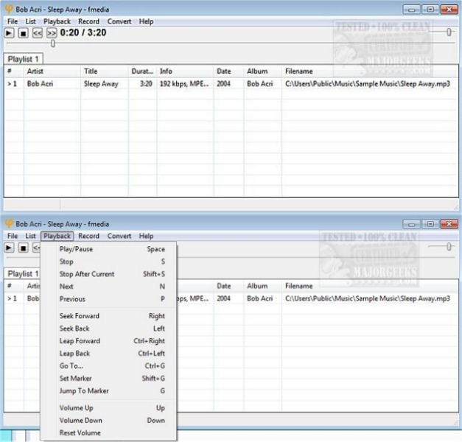Select the Sleep Away track row in upper playlist
The width and height of the screenshot is (462, 442).
(x=101, y=84)
